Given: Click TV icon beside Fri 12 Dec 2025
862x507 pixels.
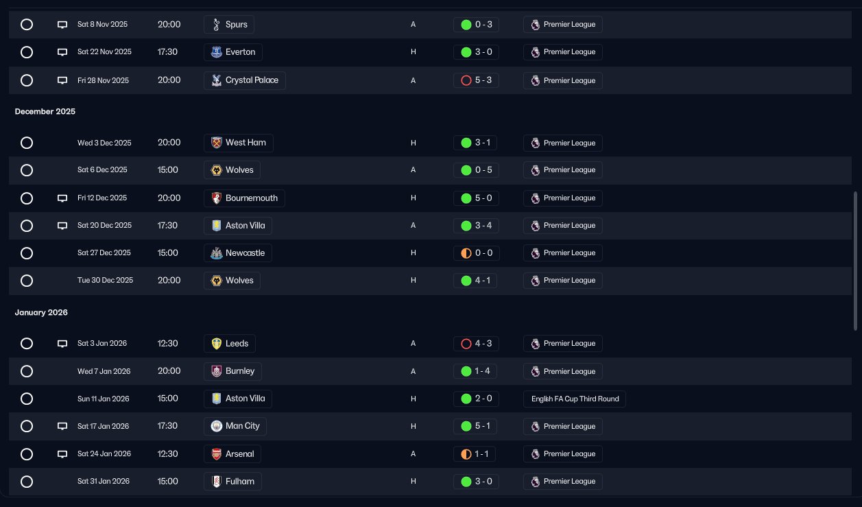Looking at the screenshot, I should coord(62,198).
